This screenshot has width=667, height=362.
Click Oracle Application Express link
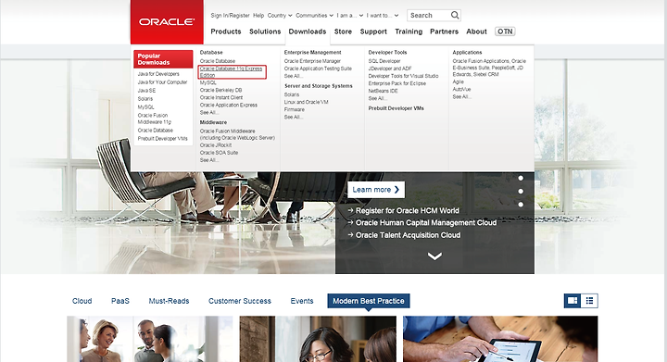coord(229,105)
